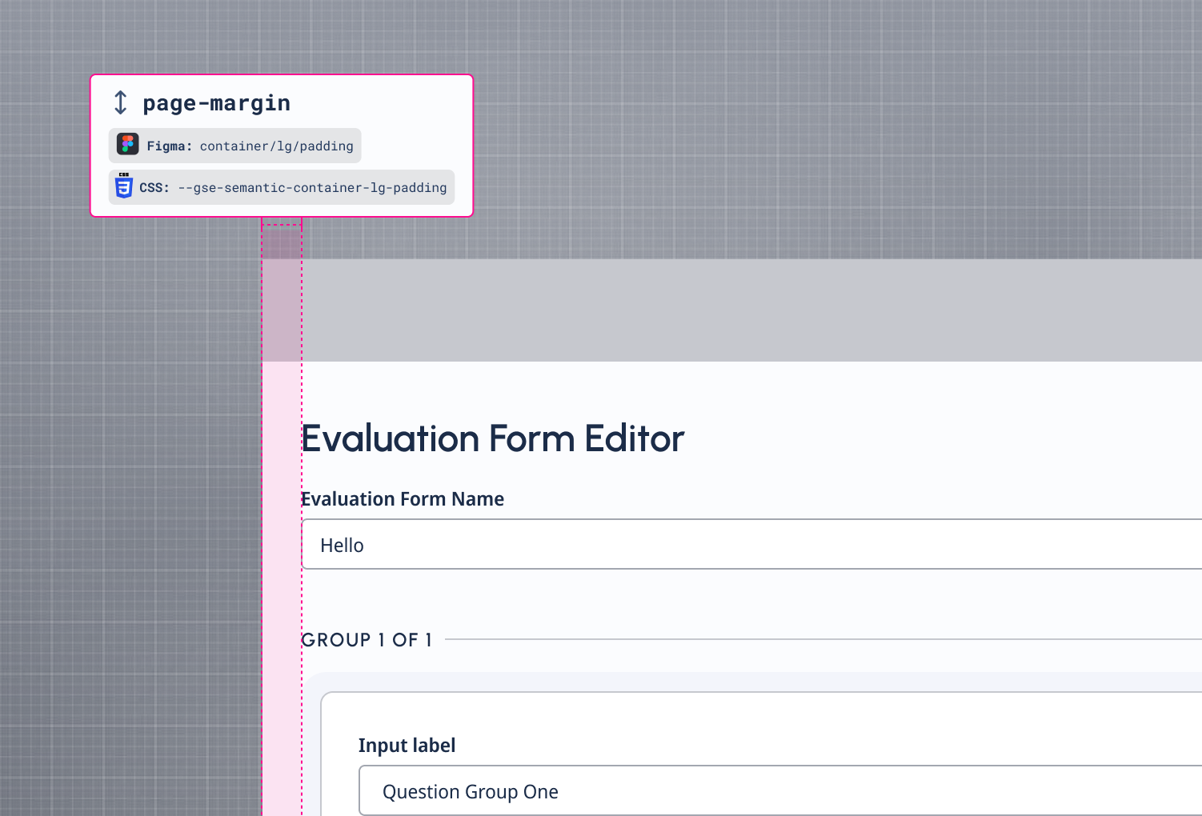Screen dimensions: 1202x816
Task: Click the container/lg/padding token text
Action: pyautogui.click(x=276, y=146)
